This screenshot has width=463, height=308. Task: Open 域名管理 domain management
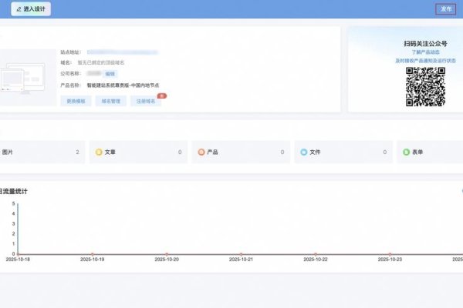(110, 101)
